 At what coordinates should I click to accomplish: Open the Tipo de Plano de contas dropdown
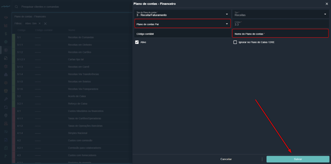(182, 14)
